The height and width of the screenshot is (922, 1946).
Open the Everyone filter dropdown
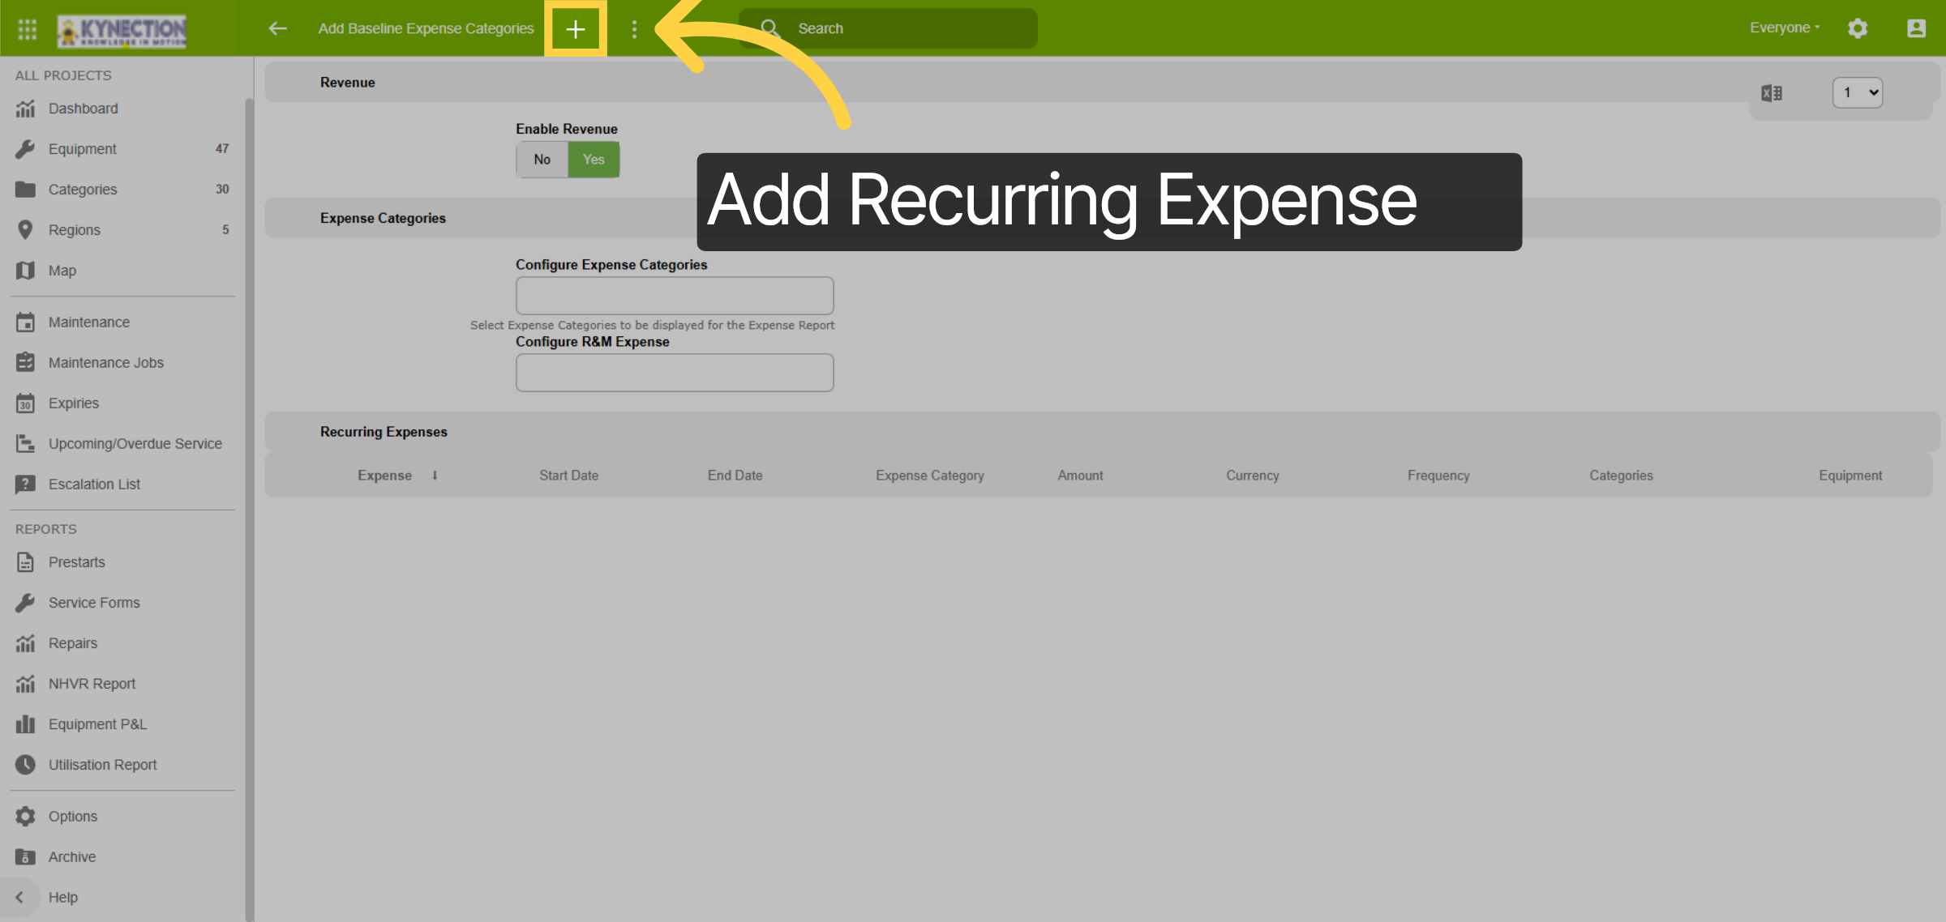pos(1785,28)
